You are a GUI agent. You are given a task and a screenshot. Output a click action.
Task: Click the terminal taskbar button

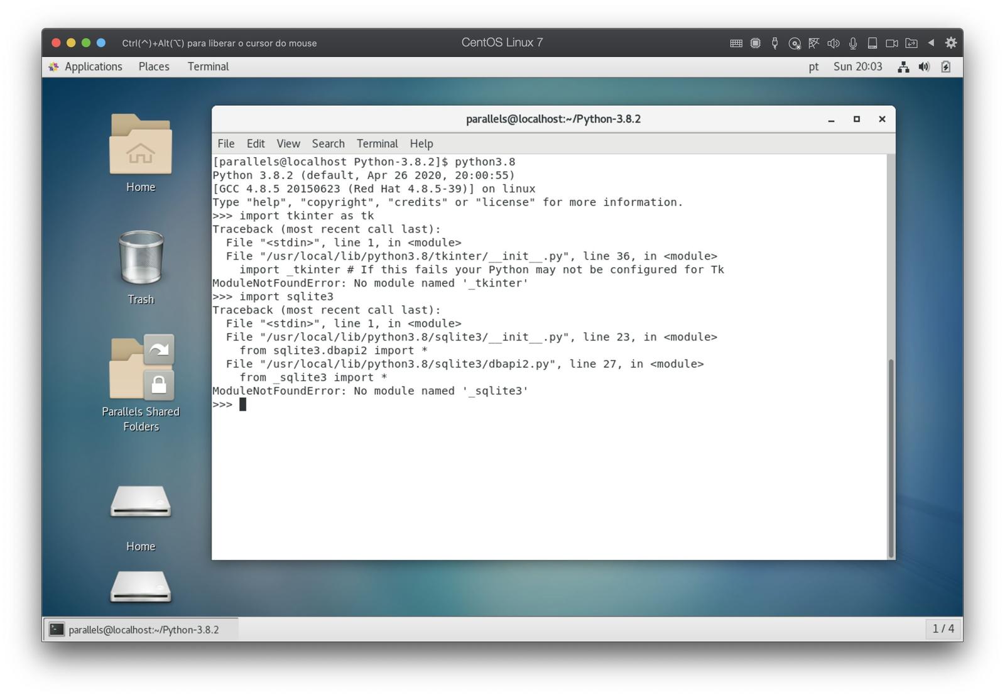click(x=142, y=629)
